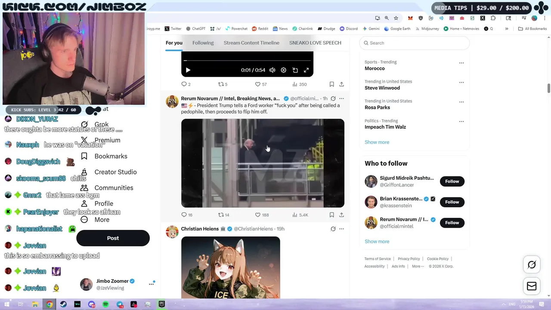Enter fullscreen on the video player
Viewport: 551px width, 310px height.
[306, 70]
